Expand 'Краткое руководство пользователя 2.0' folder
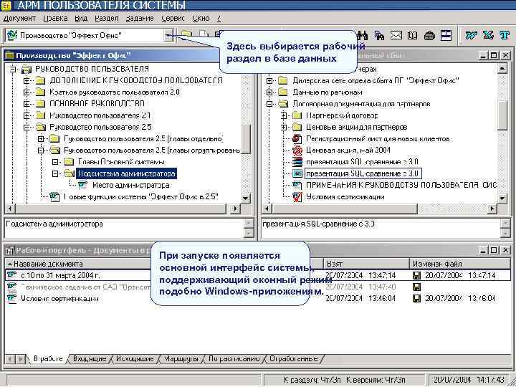This screenshot has height=387, width=516. [27, 92]
